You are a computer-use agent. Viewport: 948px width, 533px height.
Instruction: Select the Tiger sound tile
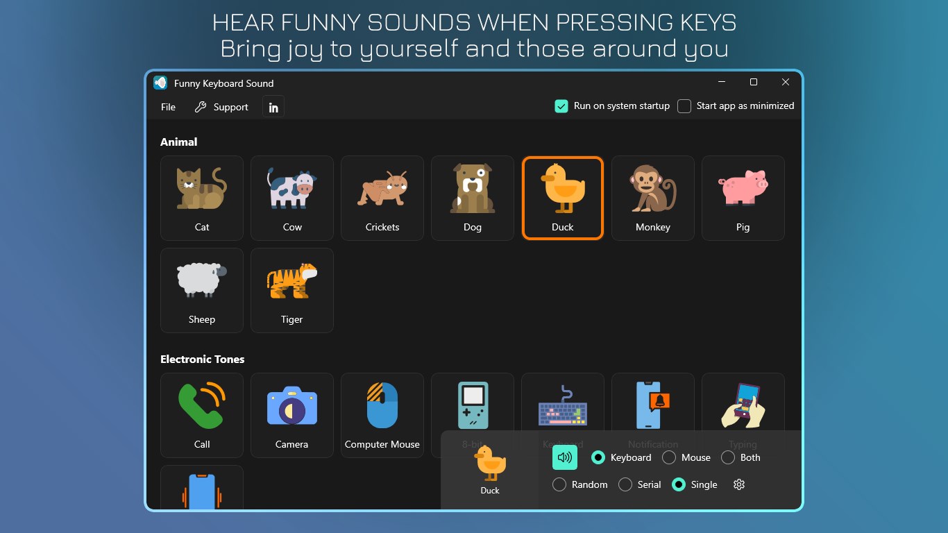[x=292, y=290]
